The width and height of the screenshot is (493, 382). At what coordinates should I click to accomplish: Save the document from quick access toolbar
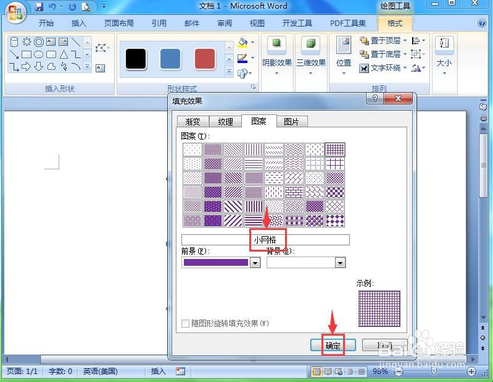(x=39, y=7)
